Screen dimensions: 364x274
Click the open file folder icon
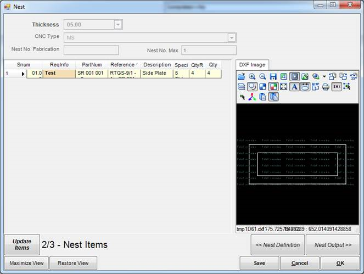[242, 77]
